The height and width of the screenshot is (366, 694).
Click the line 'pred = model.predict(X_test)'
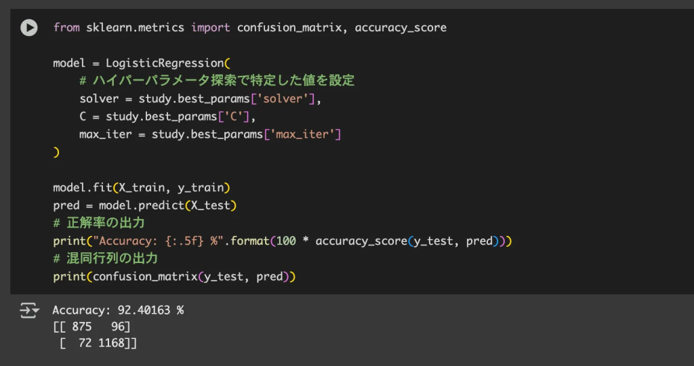145,205
